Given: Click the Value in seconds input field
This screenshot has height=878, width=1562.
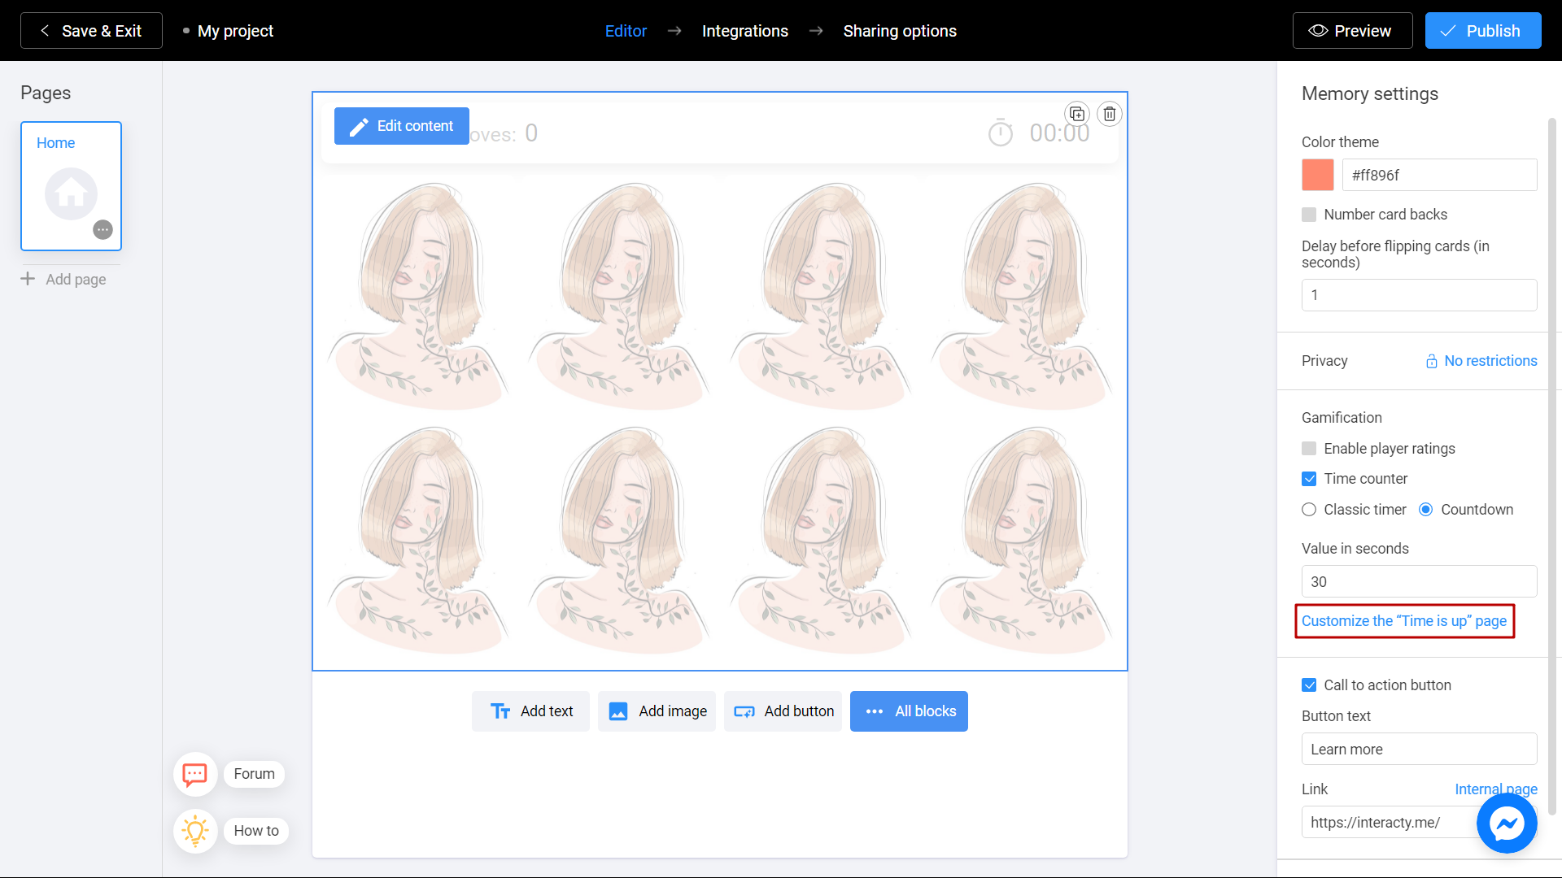Looking at the screenshot, I should [1418, 581].
